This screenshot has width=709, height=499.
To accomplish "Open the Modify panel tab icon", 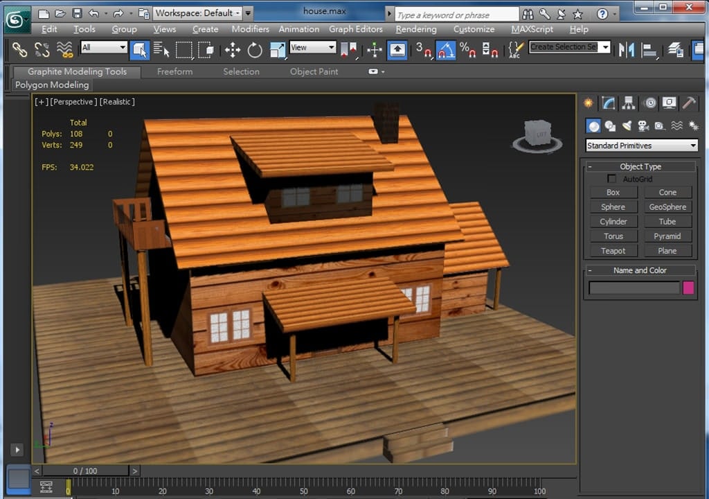I will point(609,103).
